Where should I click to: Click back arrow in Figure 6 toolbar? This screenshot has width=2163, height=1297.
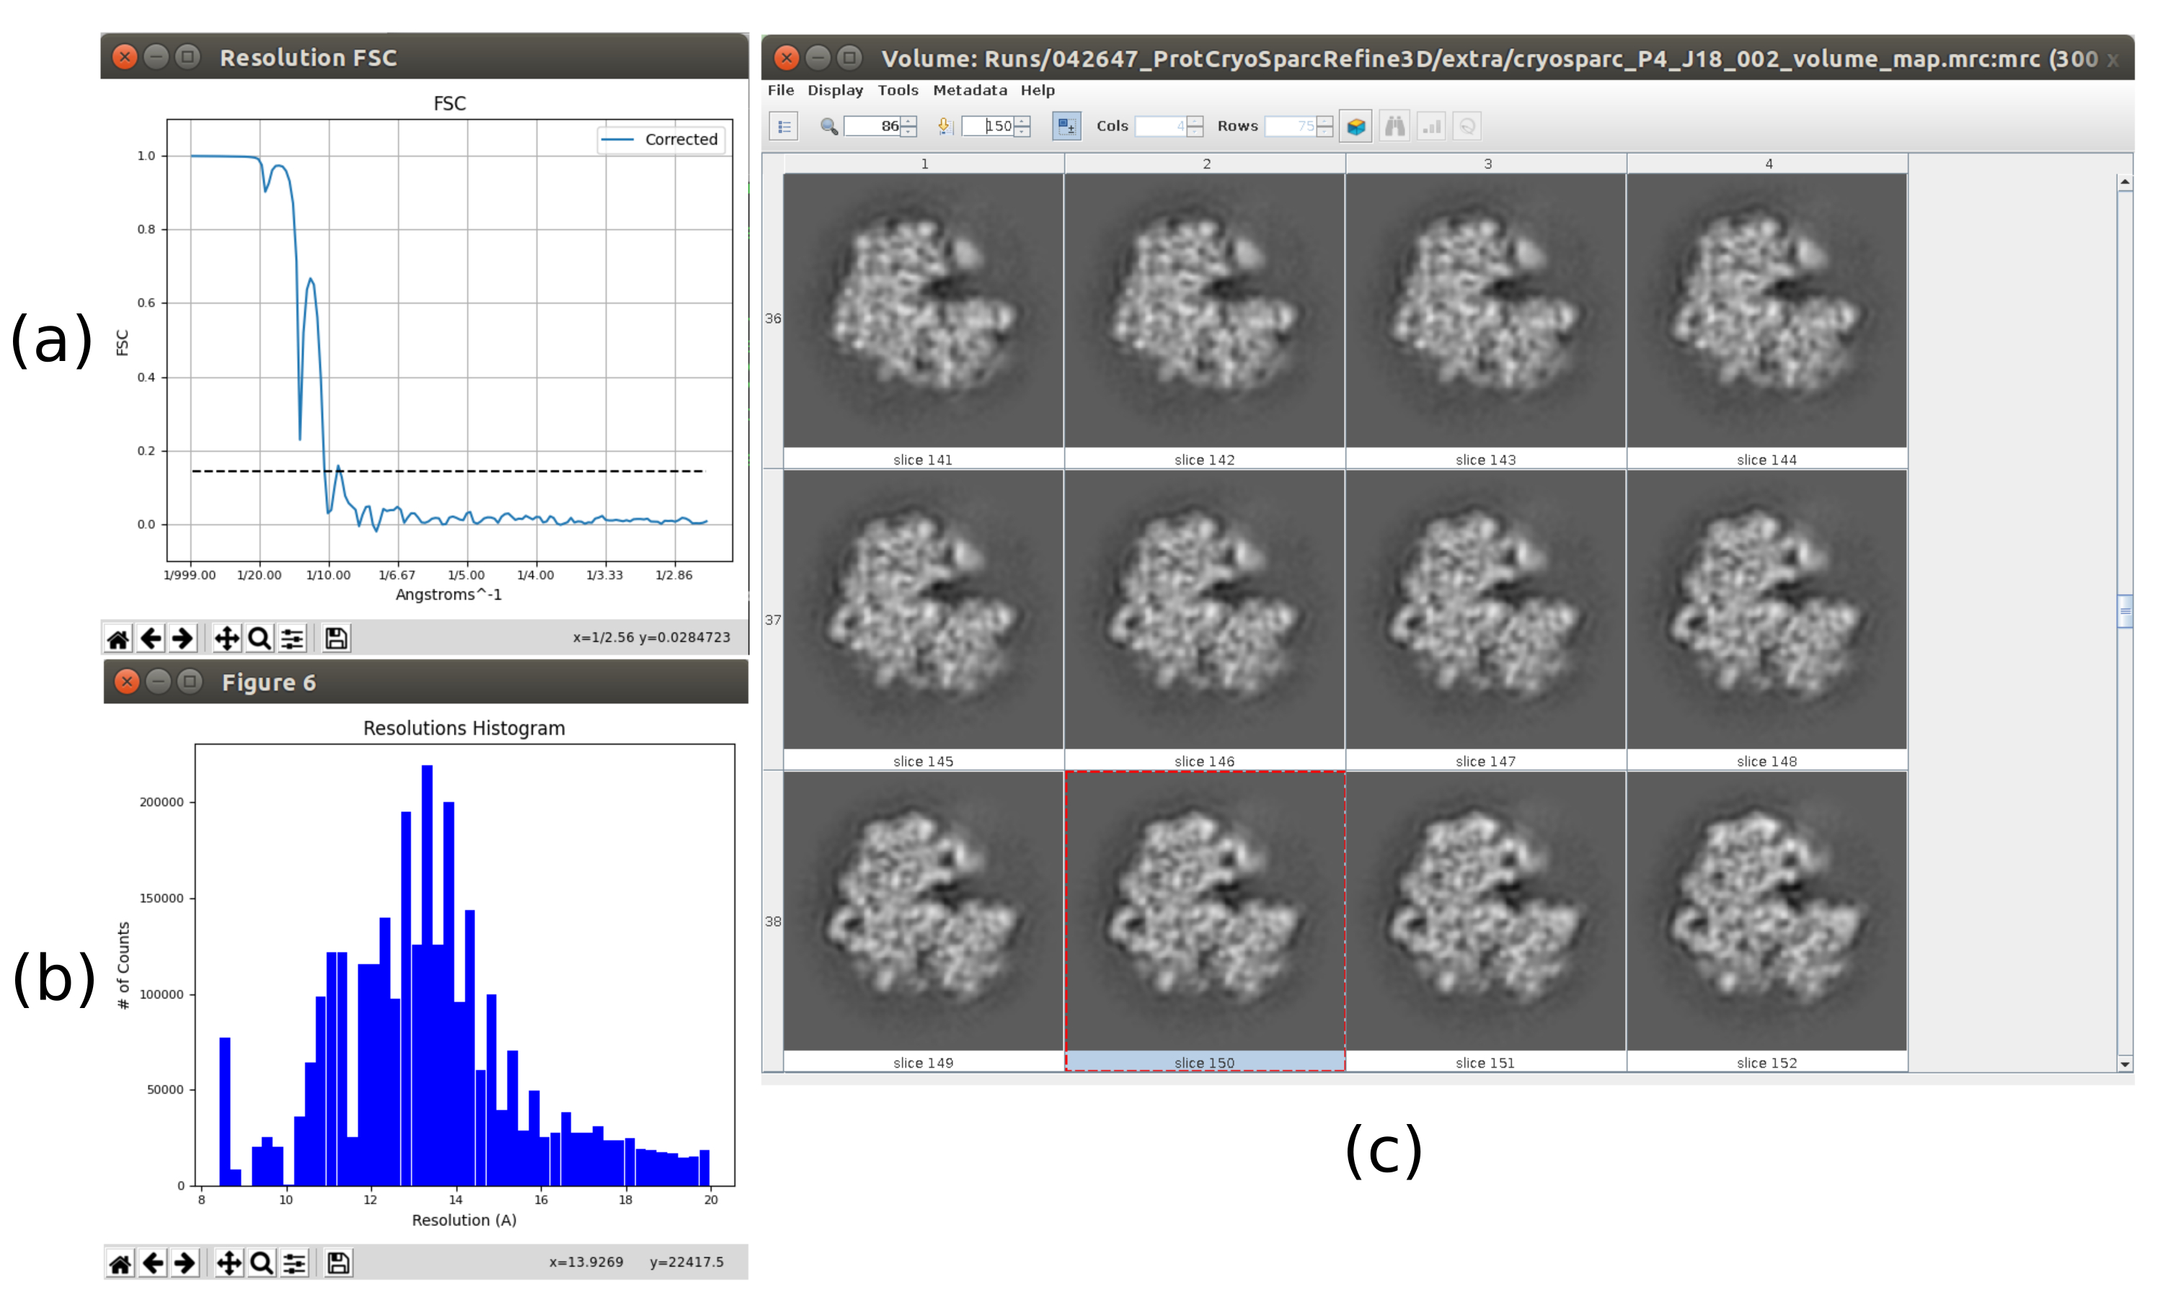153,1263
